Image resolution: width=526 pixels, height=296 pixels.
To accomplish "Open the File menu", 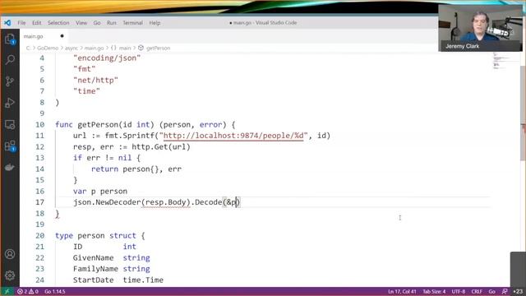I will (x=21, y=23).
